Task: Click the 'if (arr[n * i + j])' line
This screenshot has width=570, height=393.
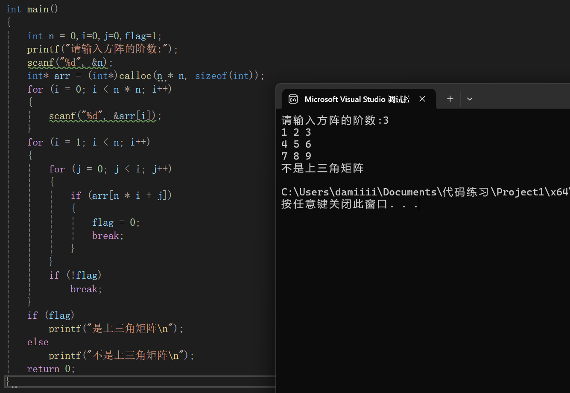Action: point(121,195)
